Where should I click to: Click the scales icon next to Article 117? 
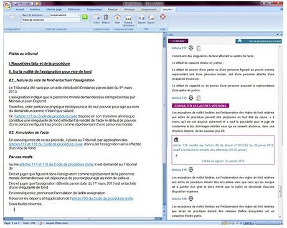[x=191, y=48]
